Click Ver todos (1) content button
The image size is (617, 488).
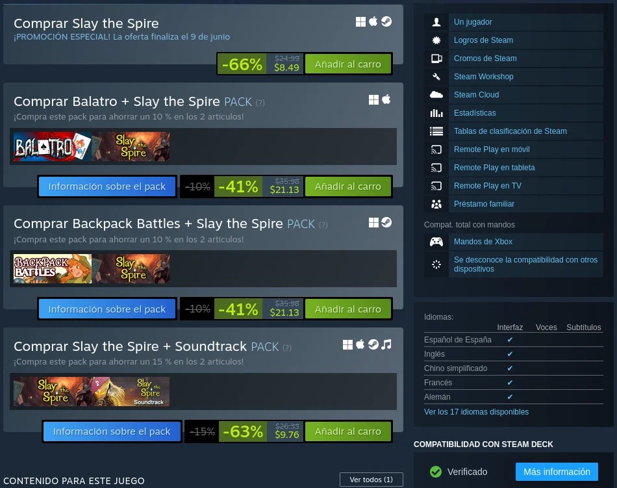pos(371,480)
